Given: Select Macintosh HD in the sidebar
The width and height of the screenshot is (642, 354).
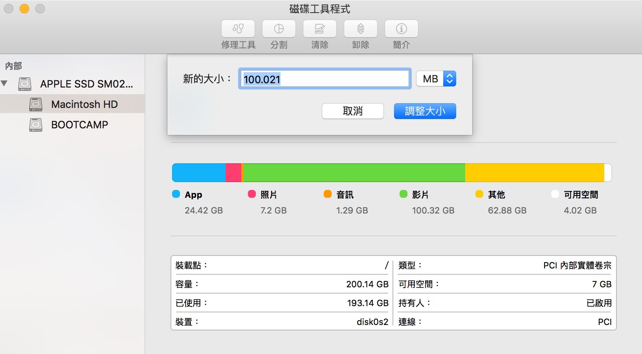Looking at the screenshot, I should click(x=84, y=104).
